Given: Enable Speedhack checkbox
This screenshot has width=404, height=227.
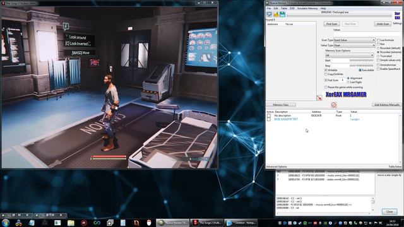Looking at the screenshot, I should 379,69.
